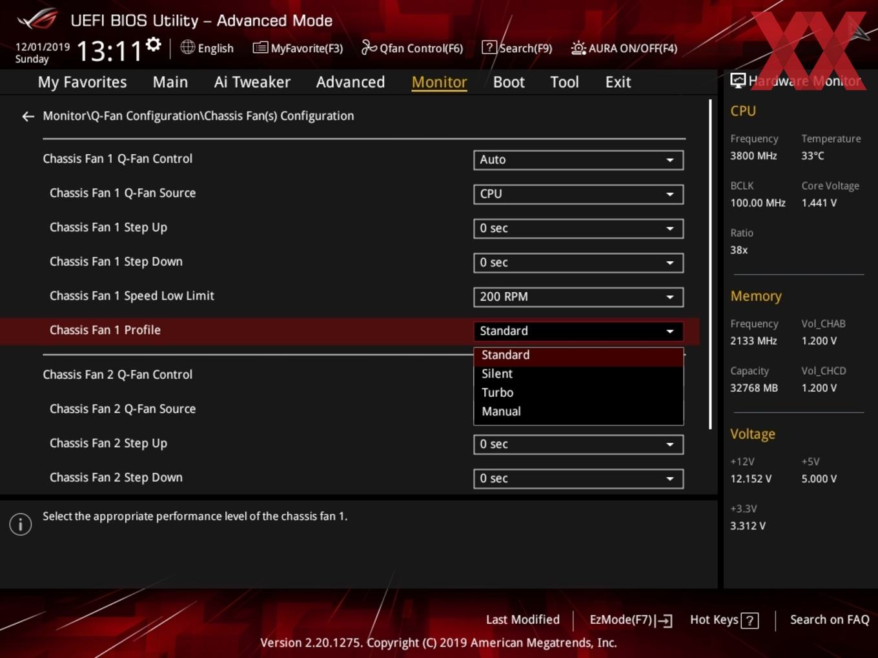Click the 100.00 MHz BCLK value

[x=758, y=203]
